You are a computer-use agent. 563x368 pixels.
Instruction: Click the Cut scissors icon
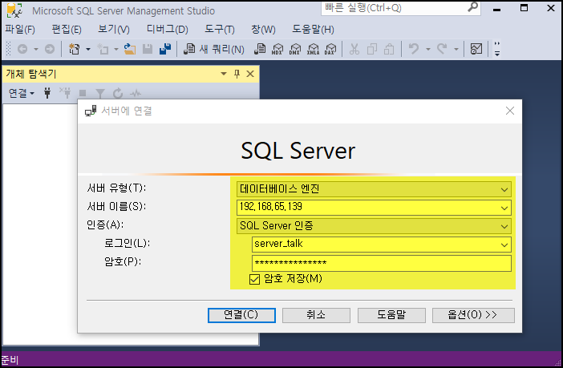(x=354, y=49)
